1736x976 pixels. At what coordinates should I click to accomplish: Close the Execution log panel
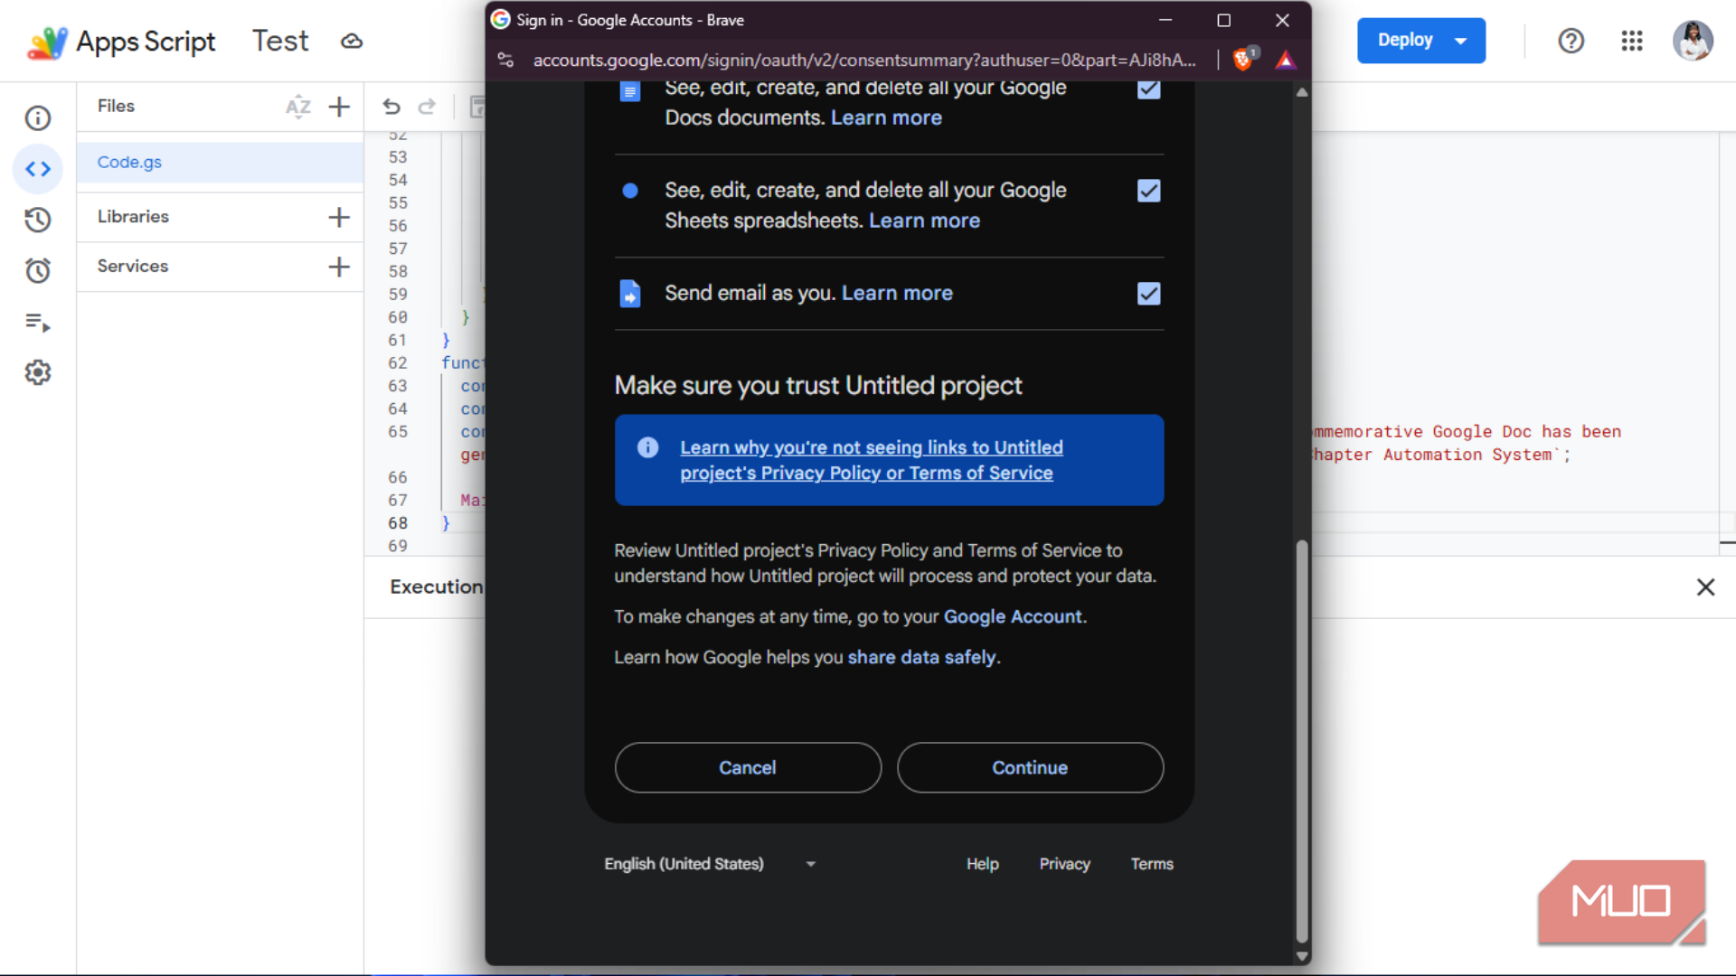pyautogui.click(x=1705, y=587)
